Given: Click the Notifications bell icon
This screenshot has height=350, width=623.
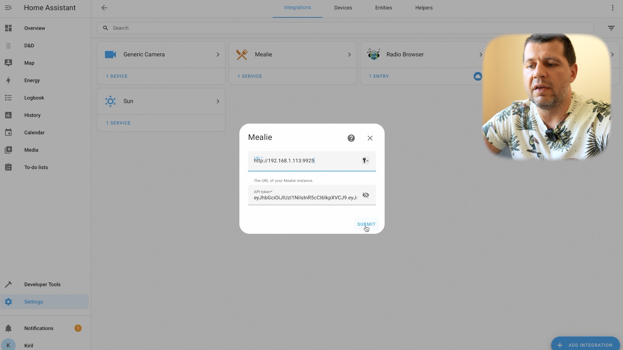Looking at the screenshot, I should pyautogui.click(x=9, y=328).
